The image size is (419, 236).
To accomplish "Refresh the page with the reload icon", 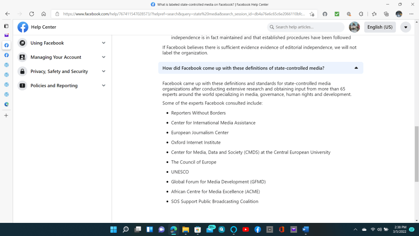I will [32, 14].
